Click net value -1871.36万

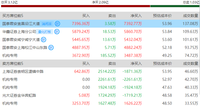tap(132, 71)
